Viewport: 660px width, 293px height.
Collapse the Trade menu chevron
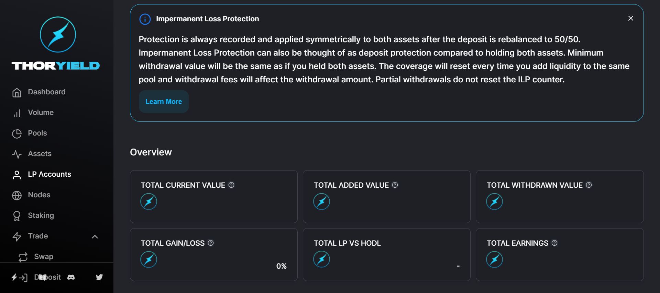95,236
